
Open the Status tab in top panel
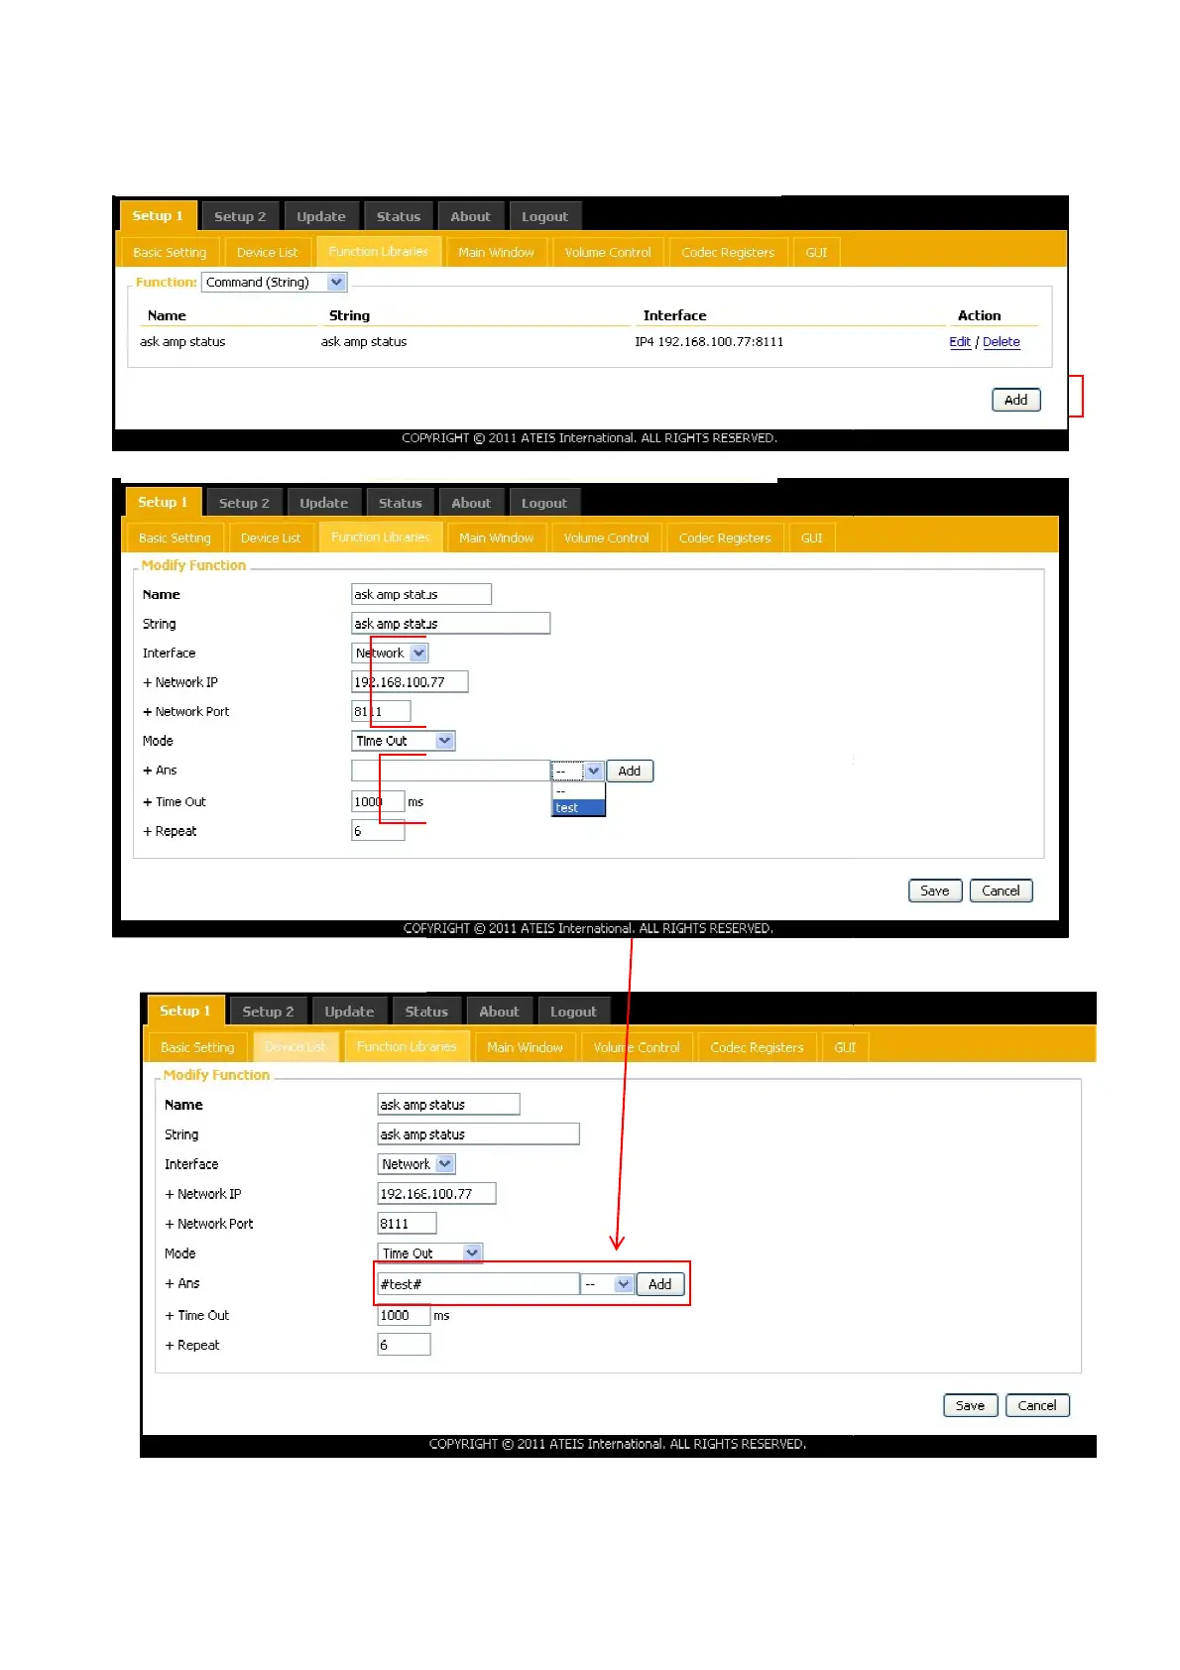click(399, 216)
